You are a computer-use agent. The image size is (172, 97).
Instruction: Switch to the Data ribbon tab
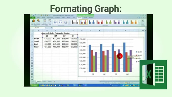(63, 17)
